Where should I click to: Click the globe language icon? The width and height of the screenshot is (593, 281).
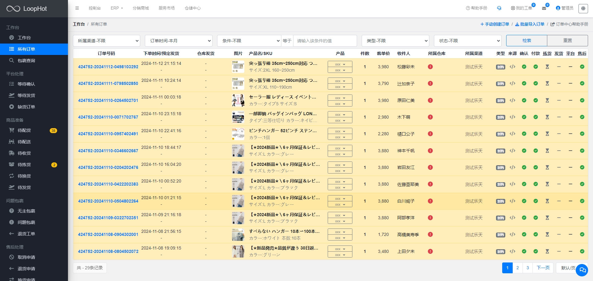[583, 8]
